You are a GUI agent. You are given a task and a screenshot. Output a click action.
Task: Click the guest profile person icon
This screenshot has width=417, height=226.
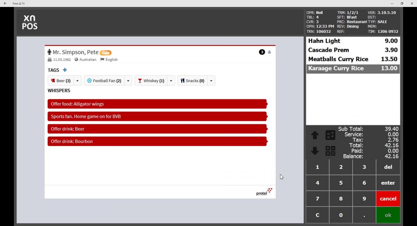tap(270, 52)
